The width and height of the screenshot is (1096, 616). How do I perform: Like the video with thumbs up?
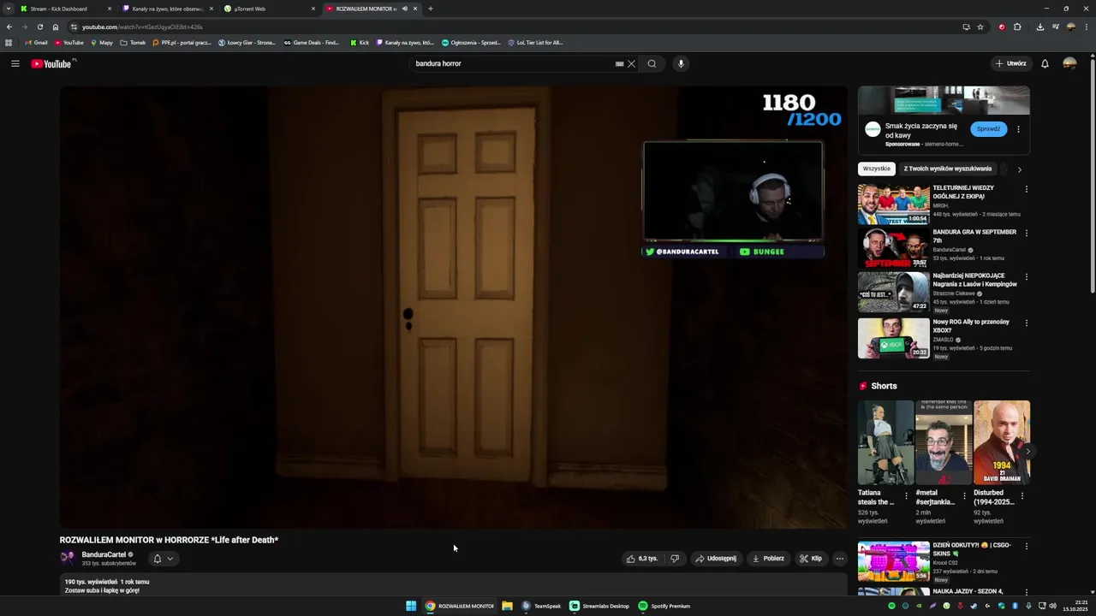pos(641,559)
